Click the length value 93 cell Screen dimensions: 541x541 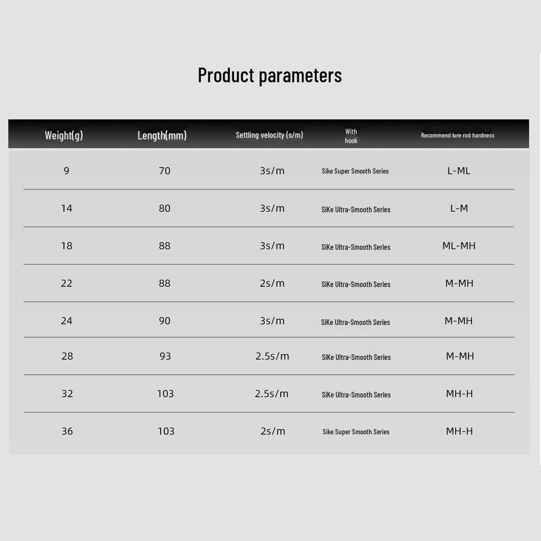pyautogui.click(x=165, y=356)
